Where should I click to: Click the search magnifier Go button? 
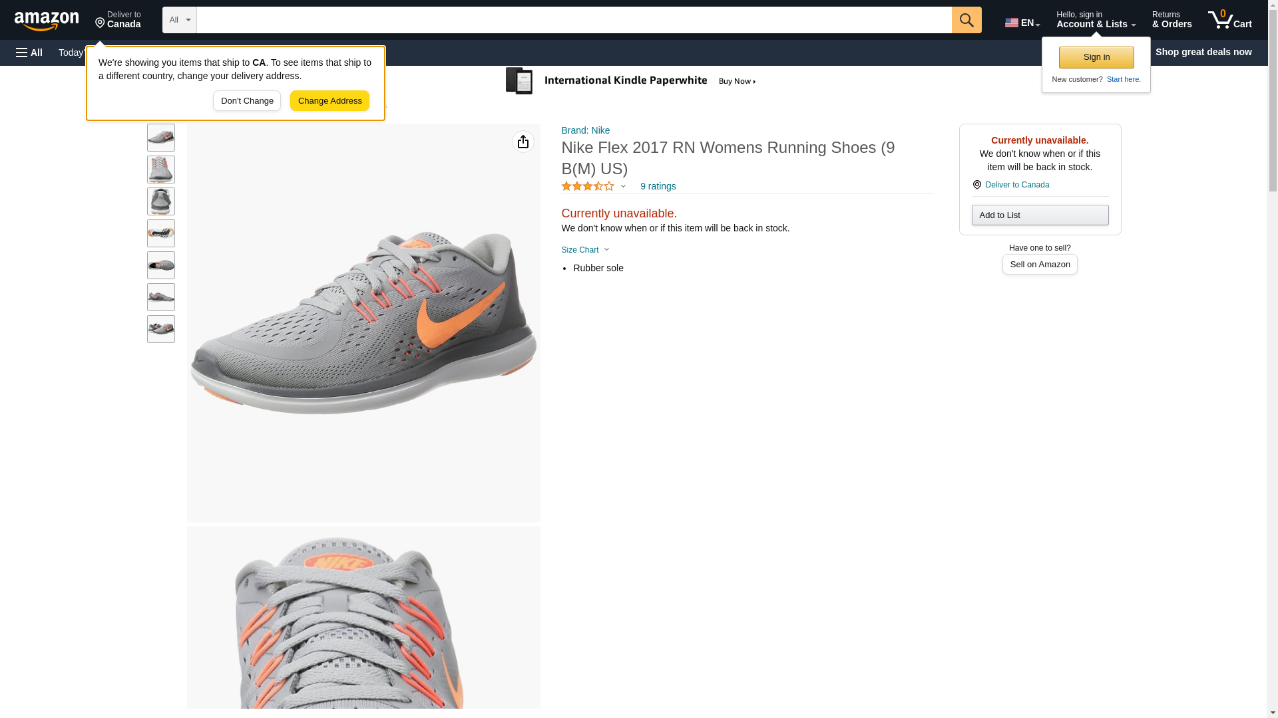coord(966,20)
